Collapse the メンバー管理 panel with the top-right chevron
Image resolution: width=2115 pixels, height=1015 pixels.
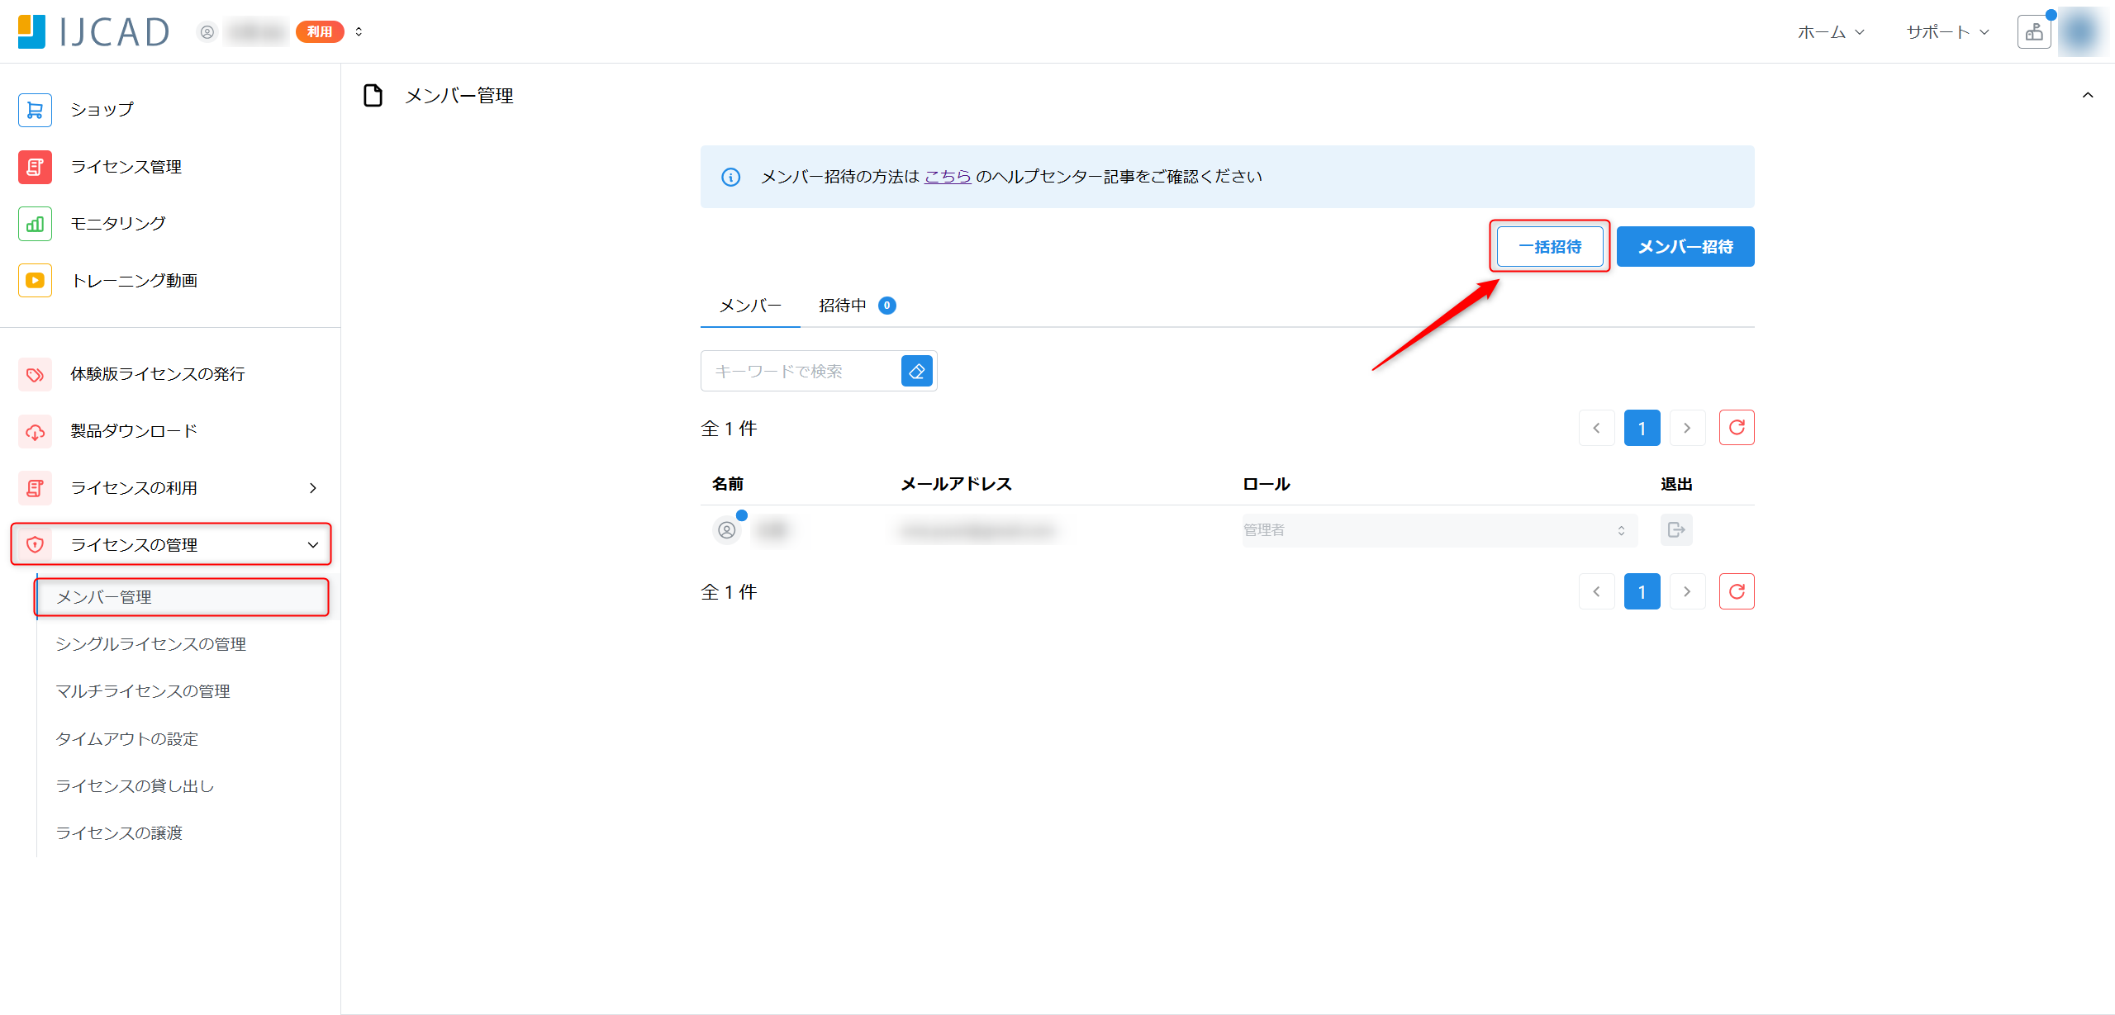pos(2088,96)
